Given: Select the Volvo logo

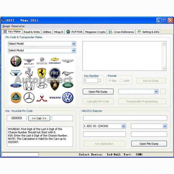Looking at the screenshot, I should click(55, 98).
